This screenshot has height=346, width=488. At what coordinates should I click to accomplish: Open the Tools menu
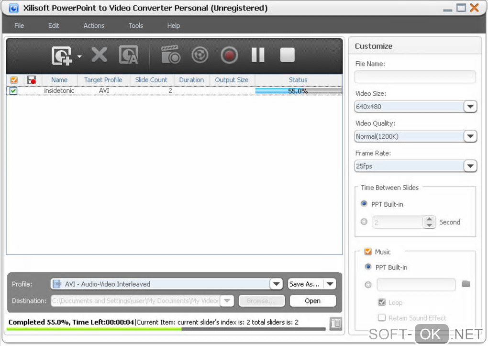coord(136,25)
